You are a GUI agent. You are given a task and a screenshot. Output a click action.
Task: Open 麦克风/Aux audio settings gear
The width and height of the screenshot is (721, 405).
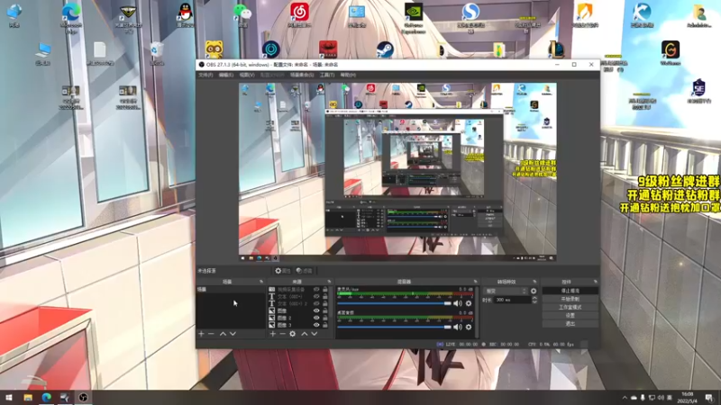(x=469, y=303)
